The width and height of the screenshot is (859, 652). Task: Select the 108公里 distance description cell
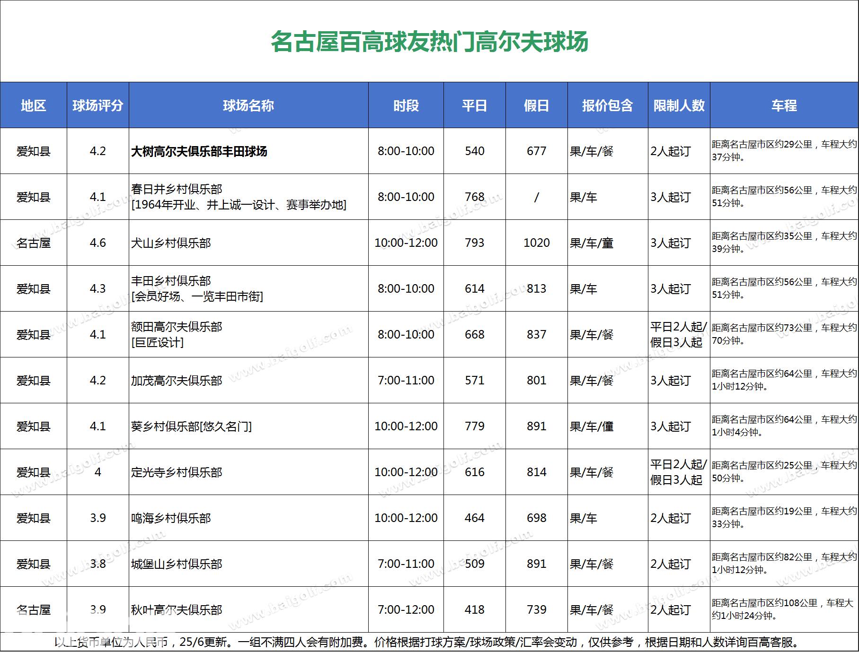click(x=784, y=609)
